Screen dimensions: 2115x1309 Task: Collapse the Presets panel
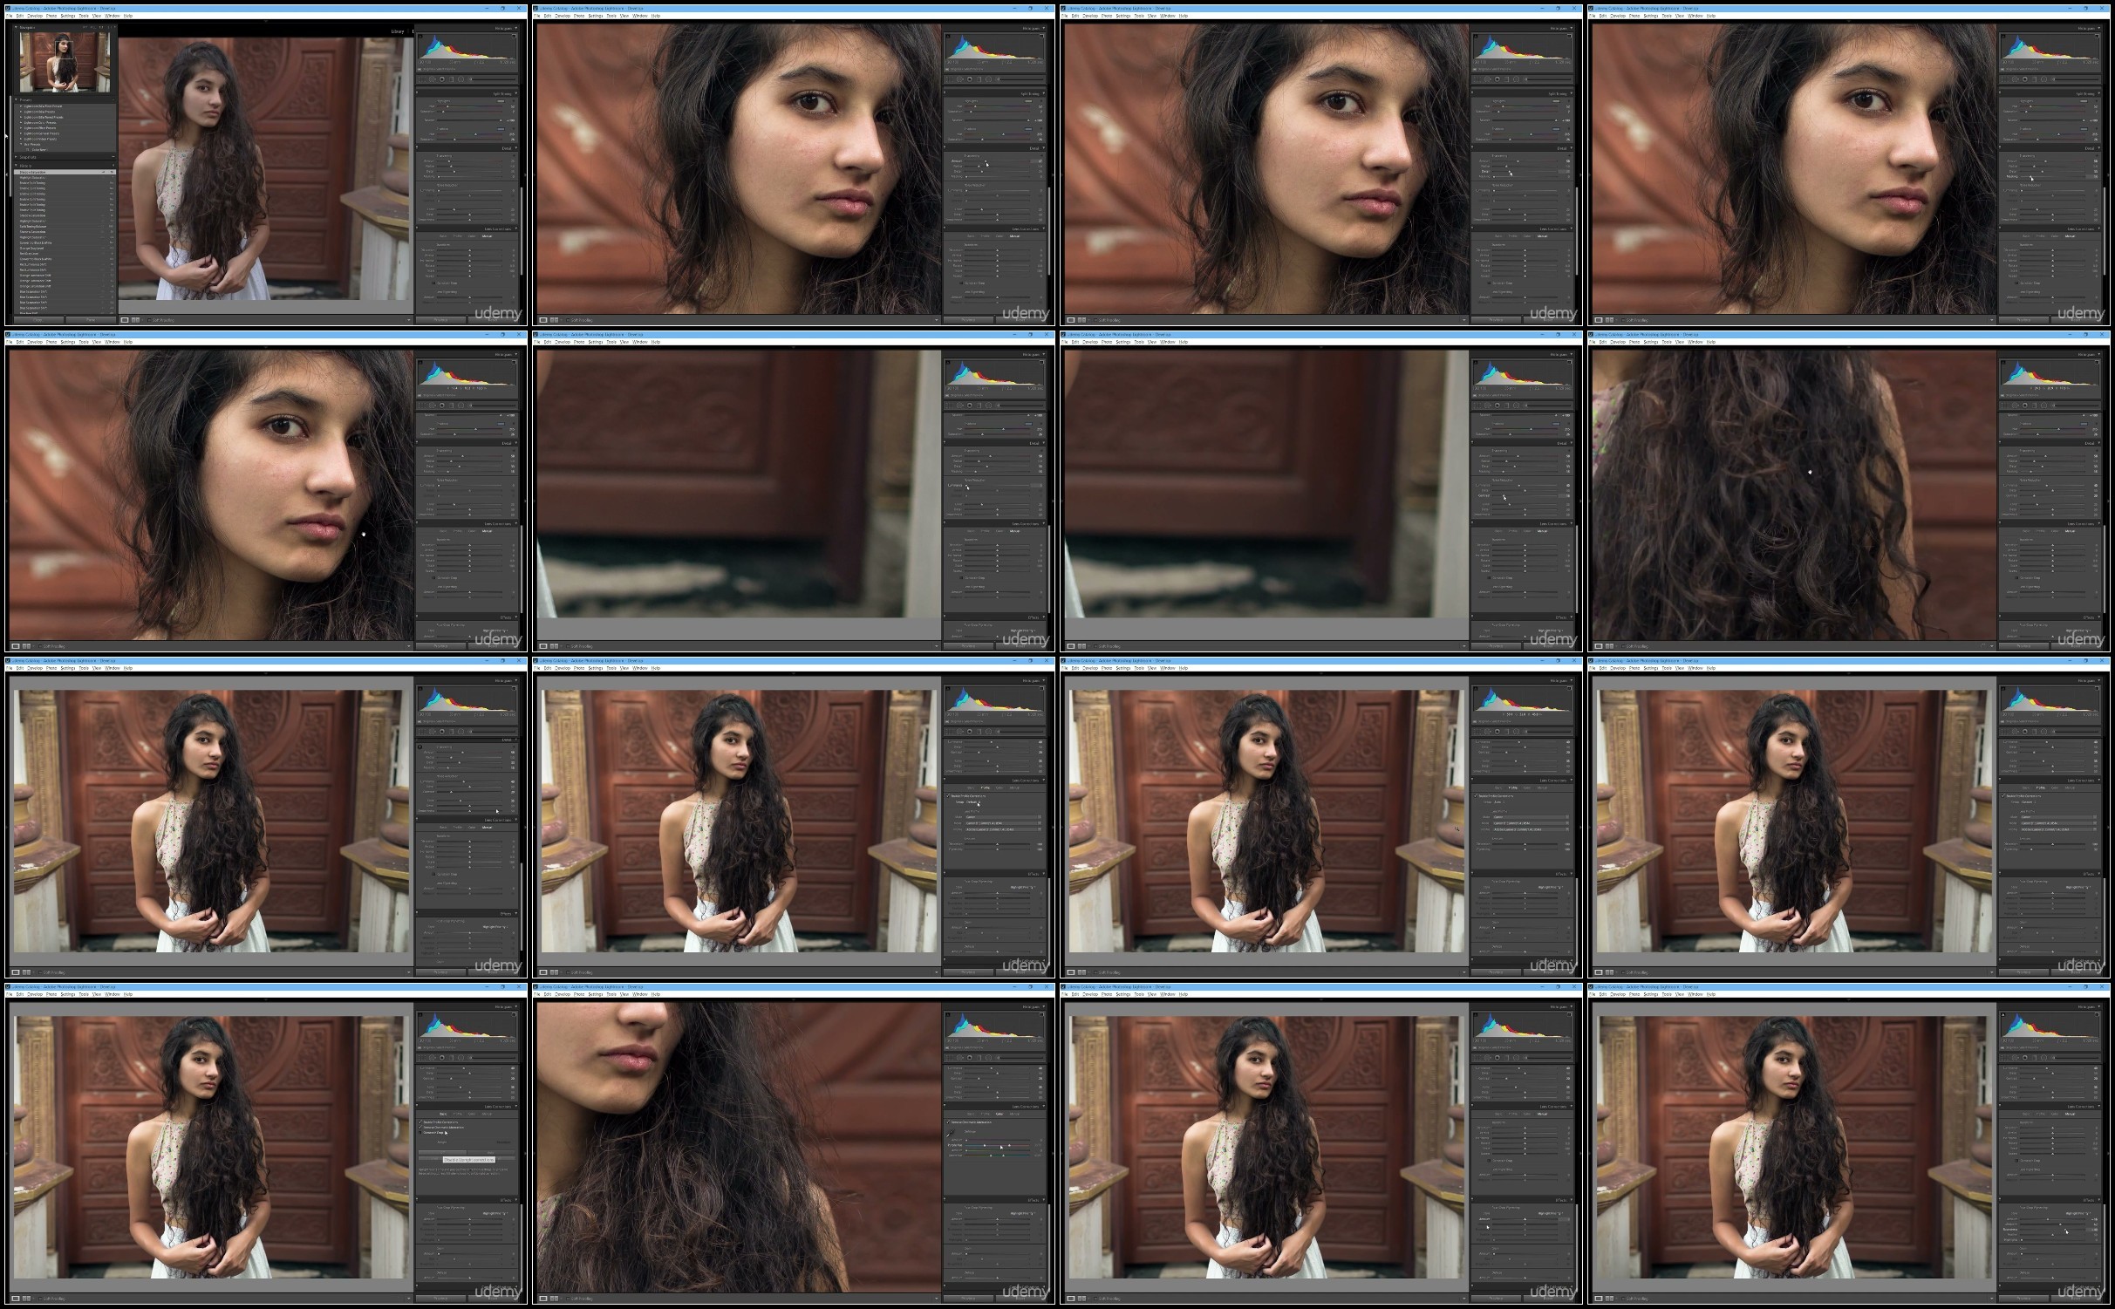click(x=16, y=99)
